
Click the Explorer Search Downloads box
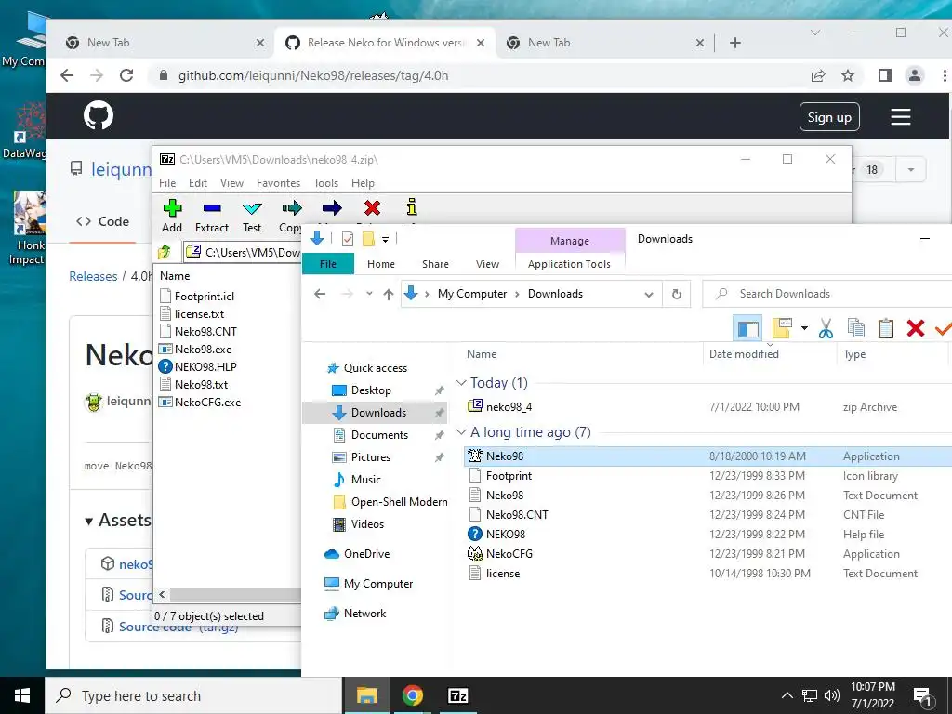tap(828, 294)
